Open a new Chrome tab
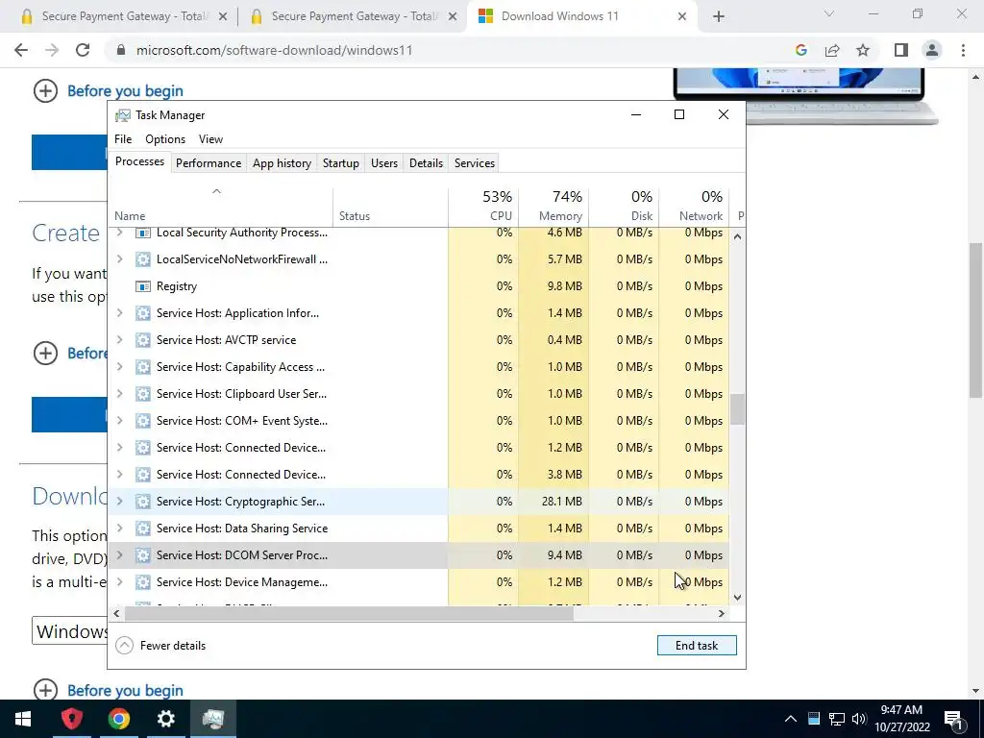Screen dimensions: 984x738 [x=719, y=16]
